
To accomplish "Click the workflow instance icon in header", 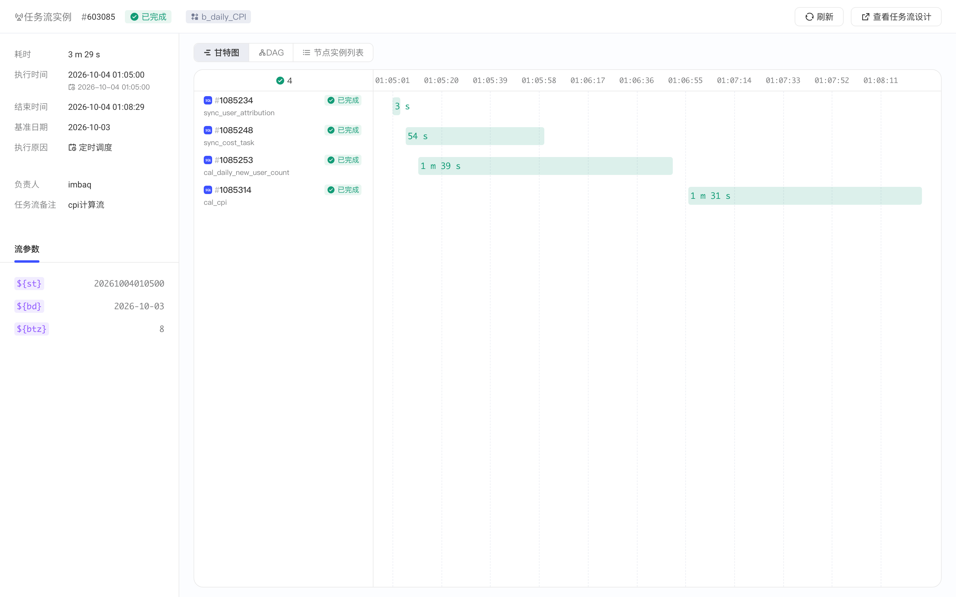I will pos(19,17).
